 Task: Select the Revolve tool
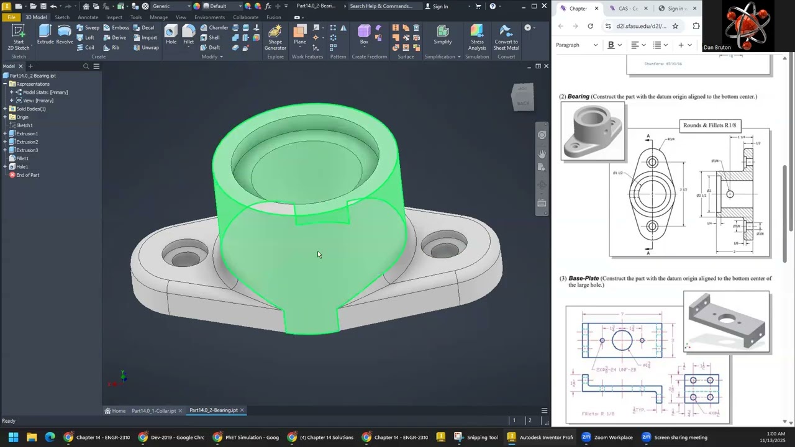point(65,35)
